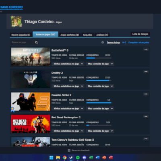Click the Steam taskbar icon
Image resolution: width=161 pixels, height=161 pixels.
(x=71, y=157)
